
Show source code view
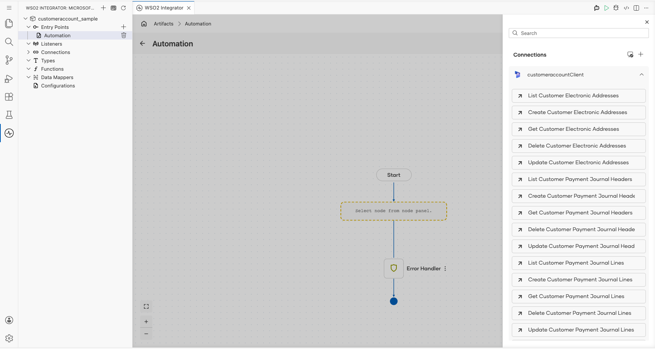point(626,8)
